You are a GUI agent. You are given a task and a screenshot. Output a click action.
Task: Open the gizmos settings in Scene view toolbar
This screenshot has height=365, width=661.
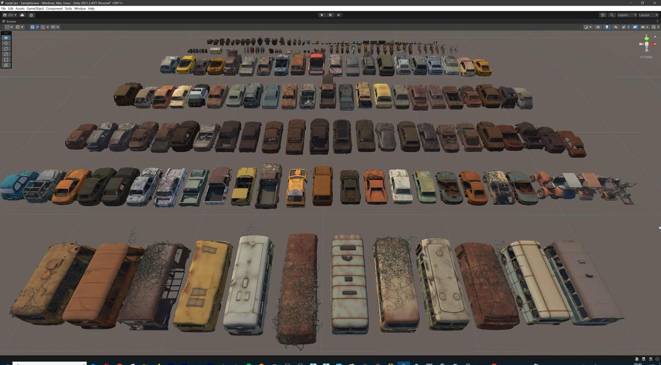pyautogui.click(x=655, y=27)
